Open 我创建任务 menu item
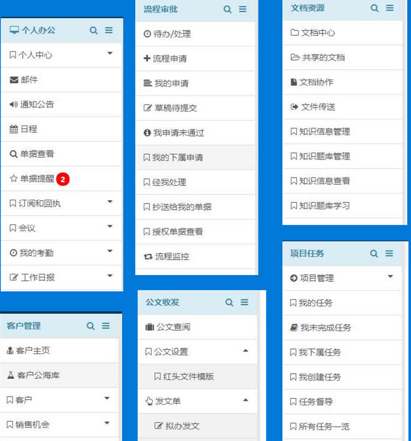 tap(342, 377)
